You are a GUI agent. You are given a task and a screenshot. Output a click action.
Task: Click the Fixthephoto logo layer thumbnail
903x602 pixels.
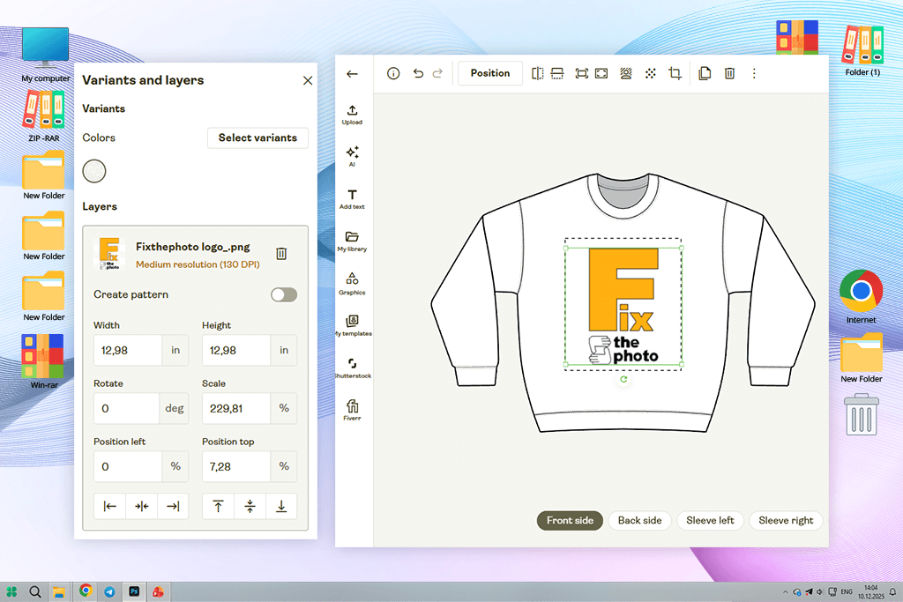click(x=109, y=253)
